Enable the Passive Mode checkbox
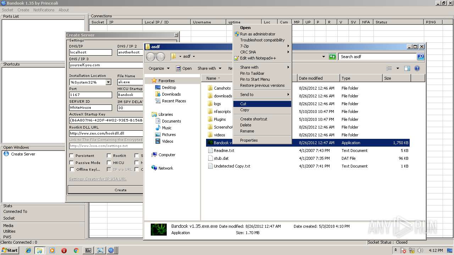This screenshot has height=255, width=454. [x=72, y=163]
